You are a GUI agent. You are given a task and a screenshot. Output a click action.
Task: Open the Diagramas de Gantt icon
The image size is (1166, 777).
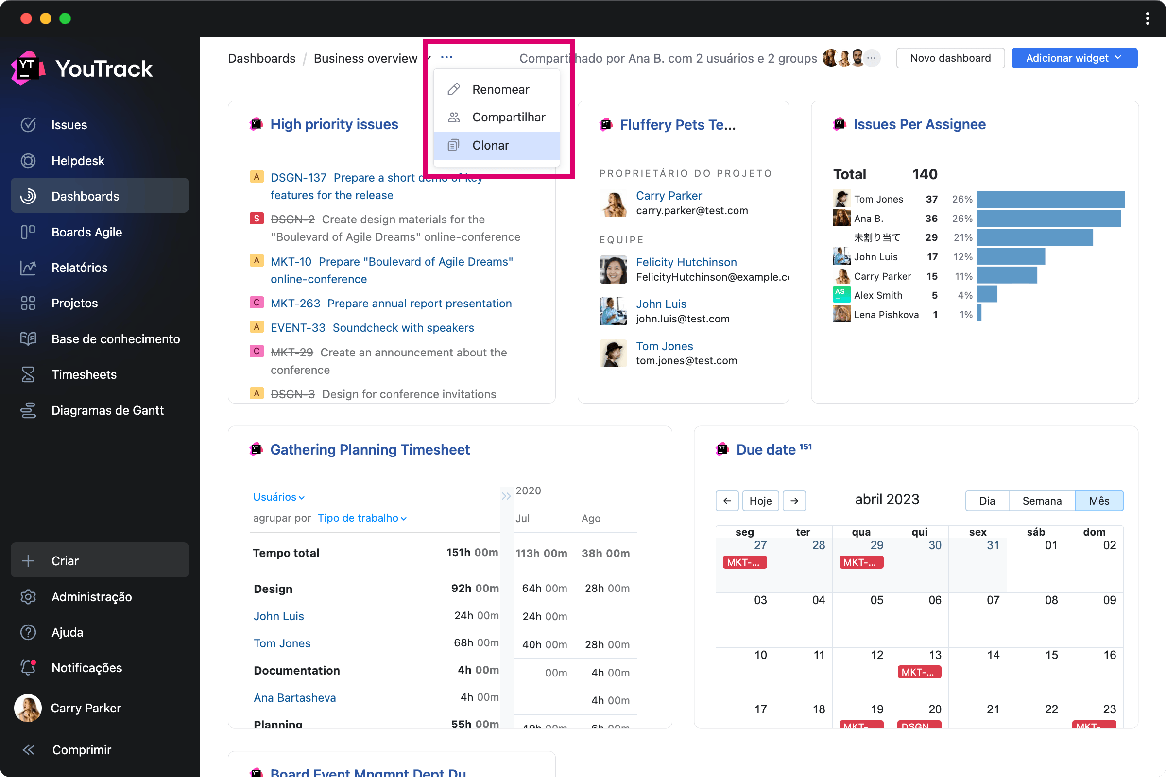coord(28,410)
